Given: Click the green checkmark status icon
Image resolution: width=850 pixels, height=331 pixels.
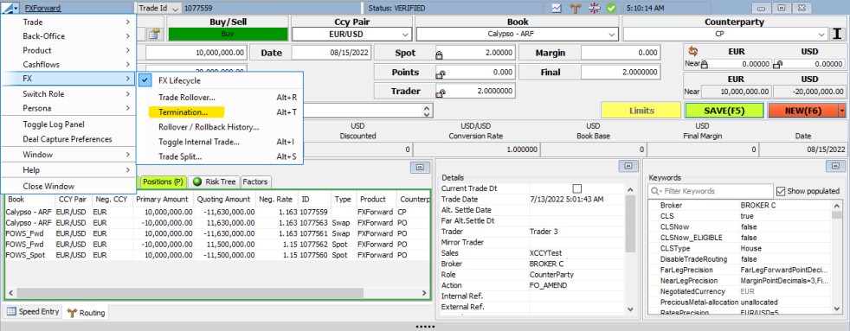Looking at the screenshot, I should pyautogui.click(x=611, y=8).
